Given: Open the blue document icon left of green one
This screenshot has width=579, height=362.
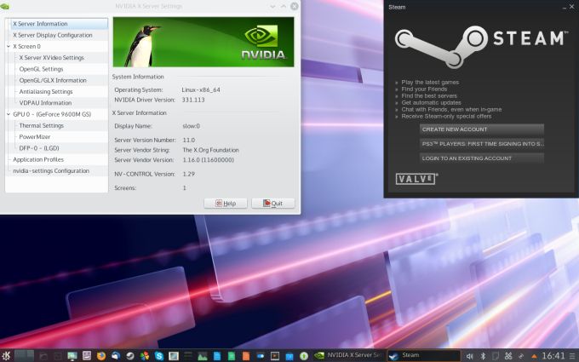Looking at the screenshot, I should point(217,356).
